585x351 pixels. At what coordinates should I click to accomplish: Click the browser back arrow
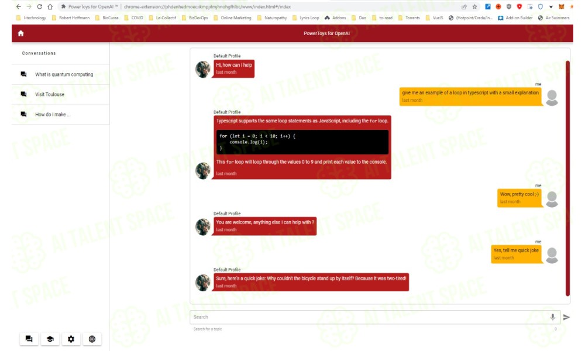click(x=19, y=6)
